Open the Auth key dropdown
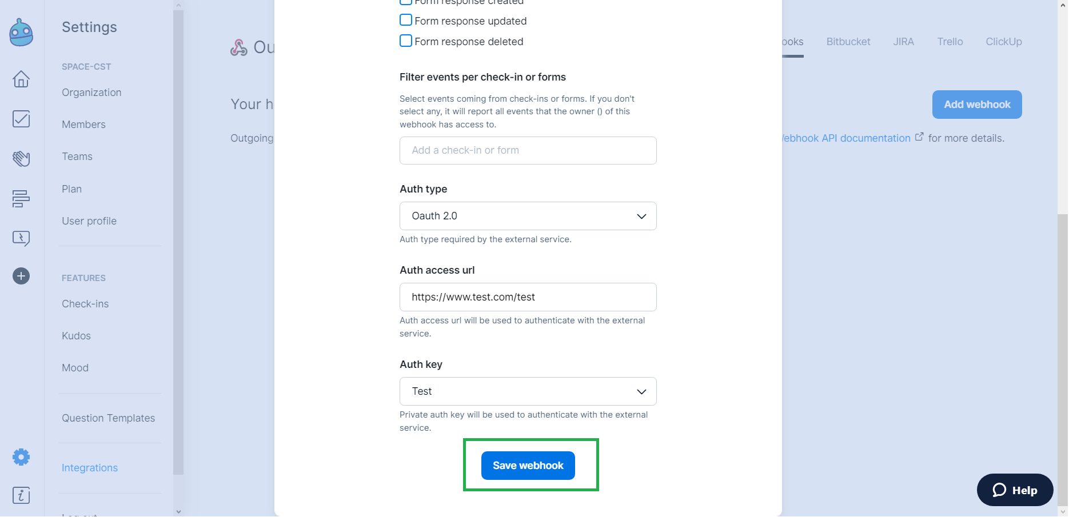Viewport: 1069px width, 517px height. 528,391
